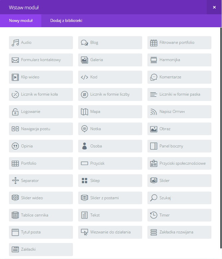Image resolution: width=222 pixels, height=259 pixels.
Task: Select the magnifier icon for Szukaj
Action: [x=153, y=198]
